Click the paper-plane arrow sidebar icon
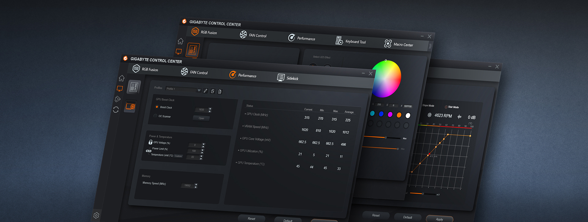Screen dimensions: 588x222 (118, 99)
